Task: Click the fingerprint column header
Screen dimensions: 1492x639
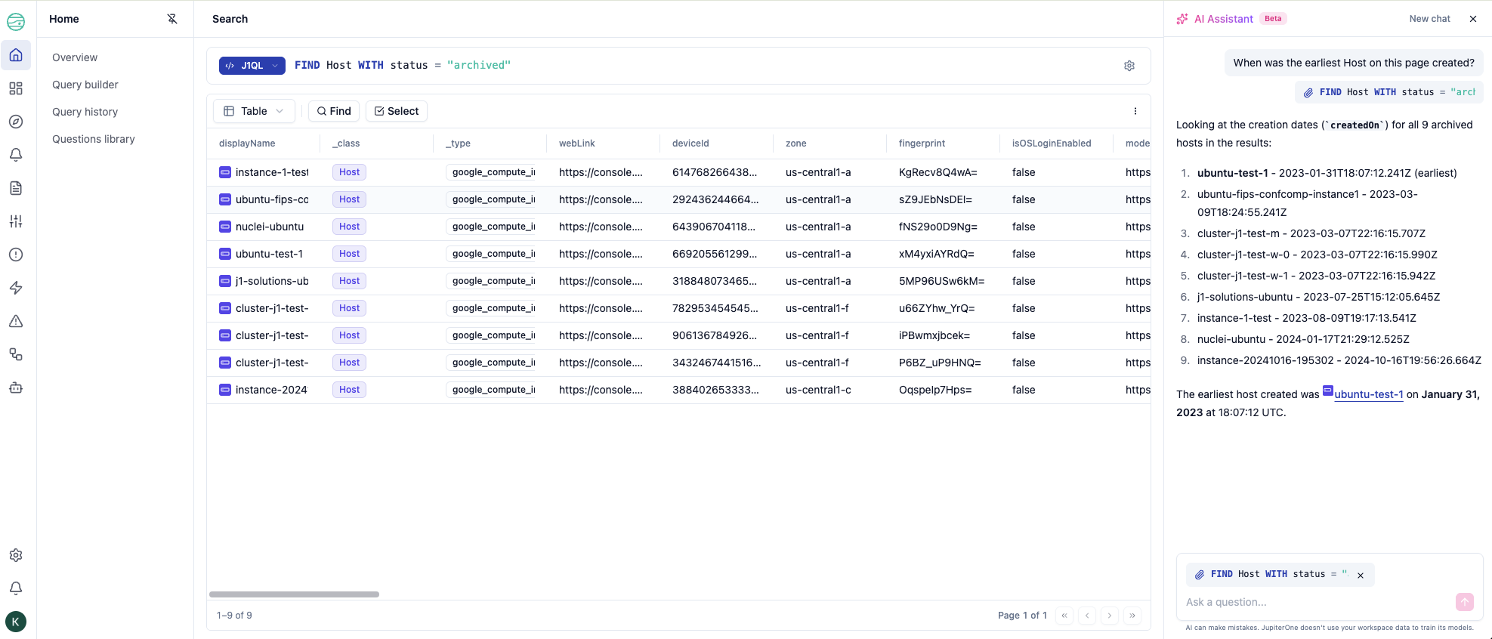Action: [922, 144]
